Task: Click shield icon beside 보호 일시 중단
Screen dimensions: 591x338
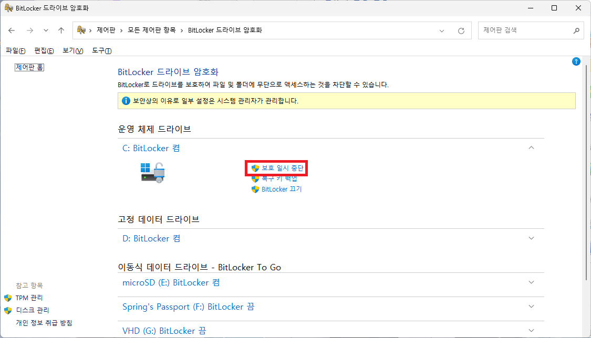Action: click(255, 168)
